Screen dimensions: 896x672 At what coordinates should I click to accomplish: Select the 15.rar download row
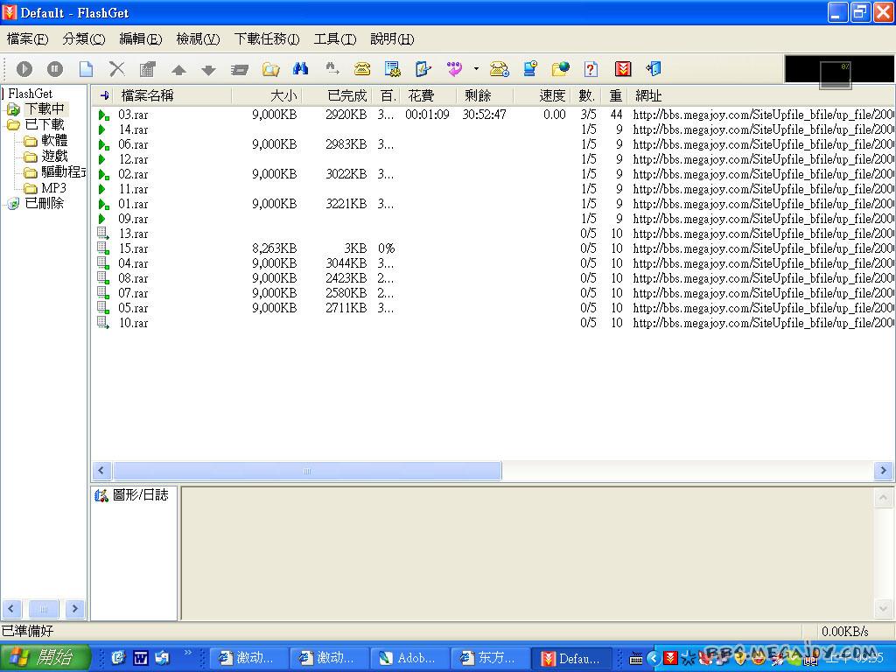point(493,248)
